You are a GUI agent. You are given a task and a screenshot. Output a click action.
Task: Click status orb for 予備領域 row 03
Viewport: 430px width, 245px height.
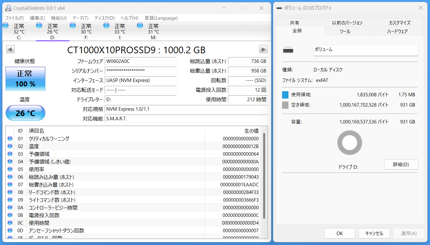tap(10, 154)
